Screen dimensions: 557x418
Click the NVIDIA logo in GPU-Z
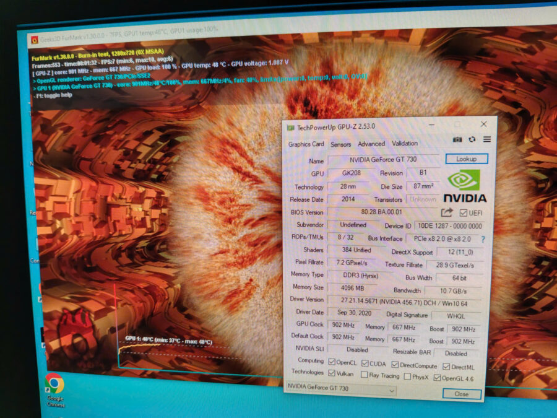[x=465, y=186]
